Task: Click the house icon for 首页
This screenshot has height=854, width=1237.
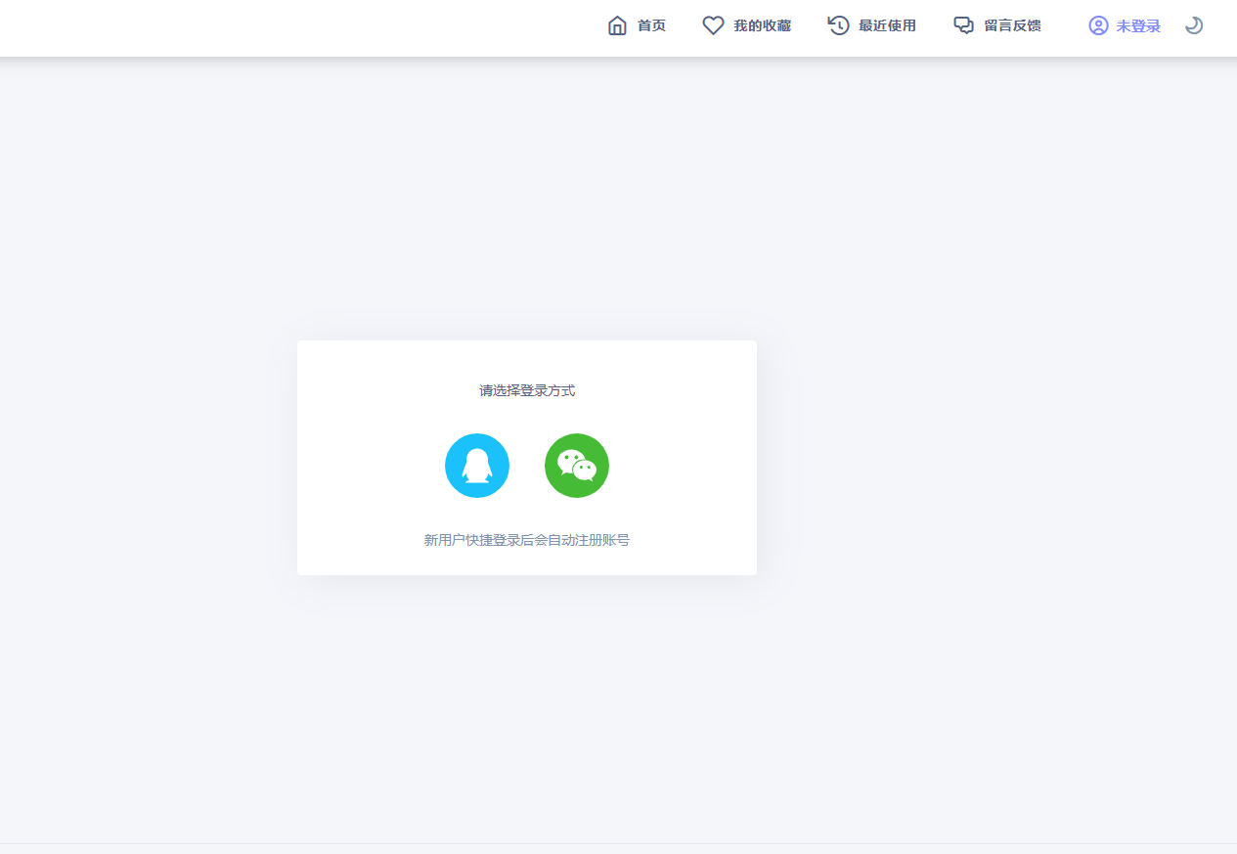Action: coord(617,25)
